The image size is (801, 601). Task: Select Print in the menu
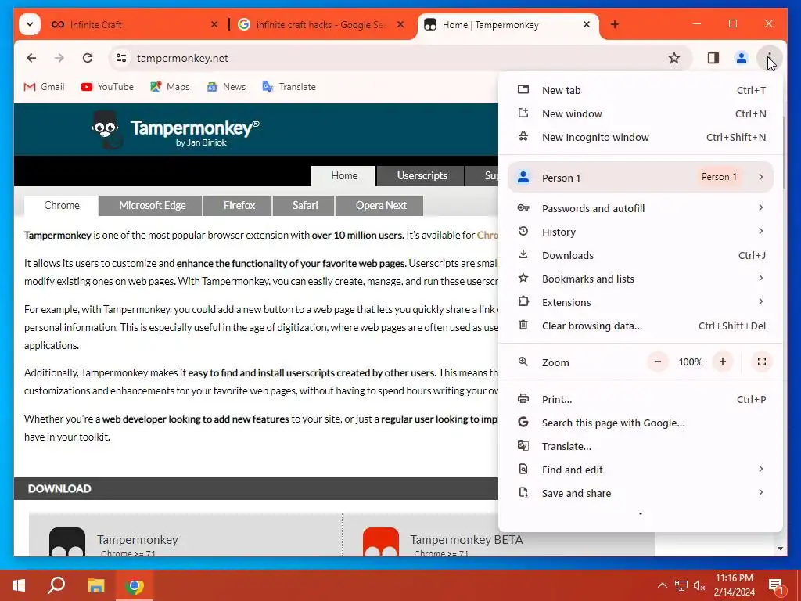[x=641, y=400]
